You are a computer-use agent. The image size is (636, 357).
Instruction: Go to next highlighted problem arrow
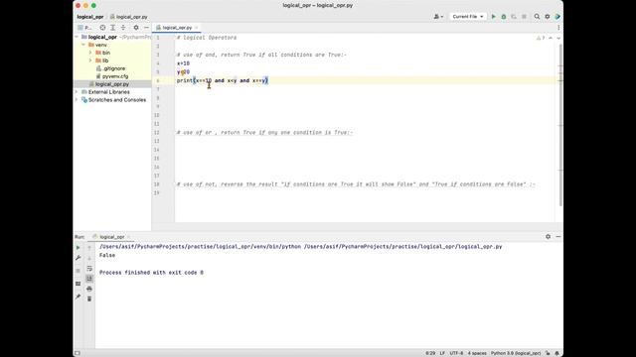click(558, 38)
